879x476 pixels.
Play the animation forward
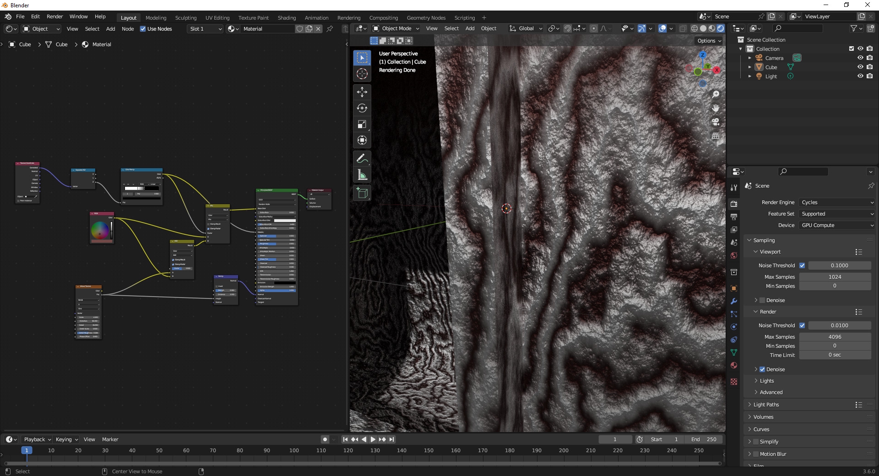point(373,439)
